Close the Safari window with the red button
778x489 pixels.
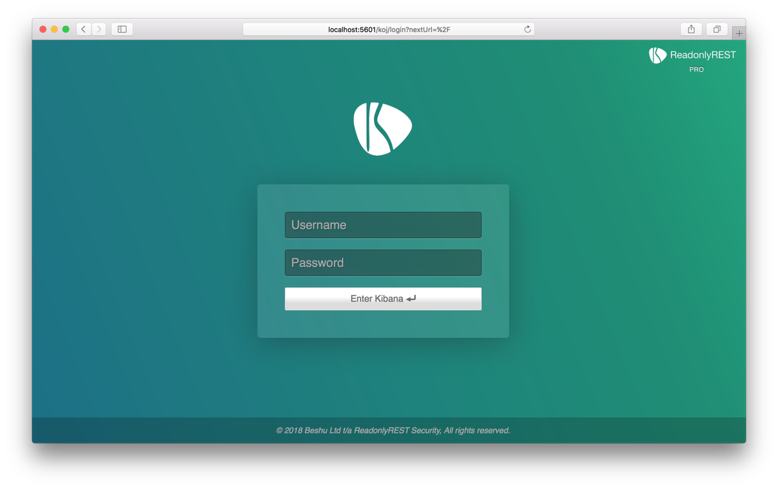click(x=43, y=29)
